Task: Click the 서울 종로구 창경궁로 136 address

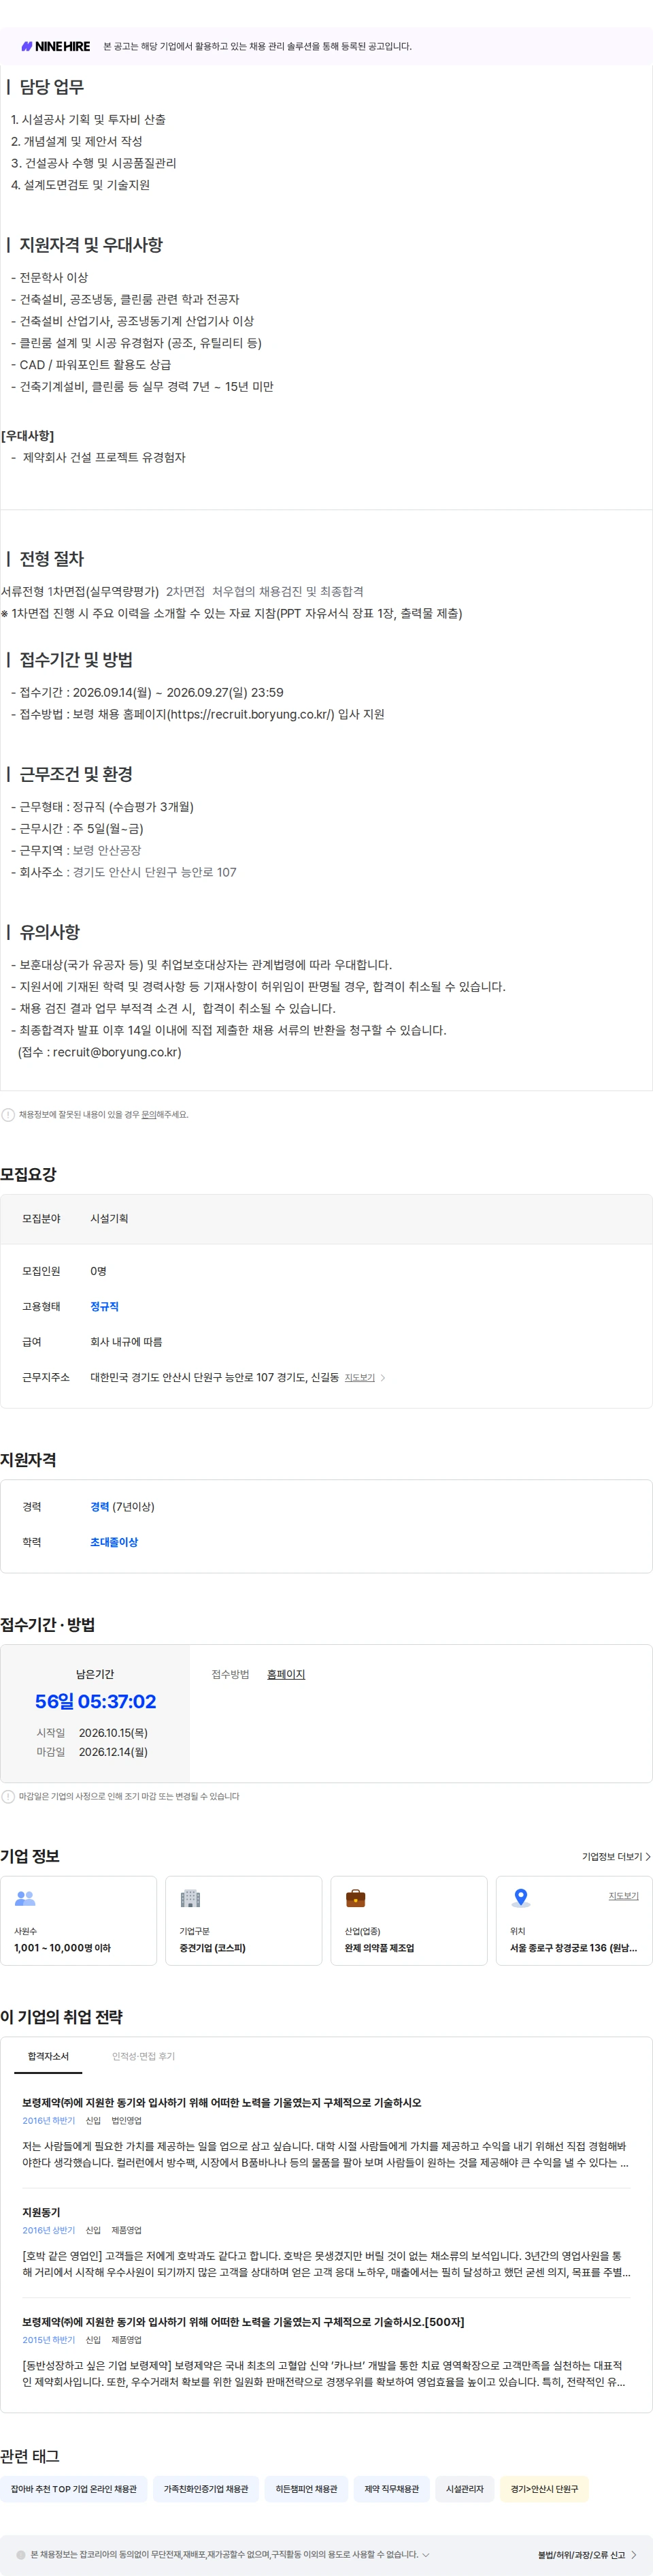Action: (x=573, y=1948)
